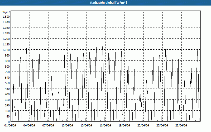Click the 13/04/24 date label
This screenshot has width=211, height=132.
[86, 125]
